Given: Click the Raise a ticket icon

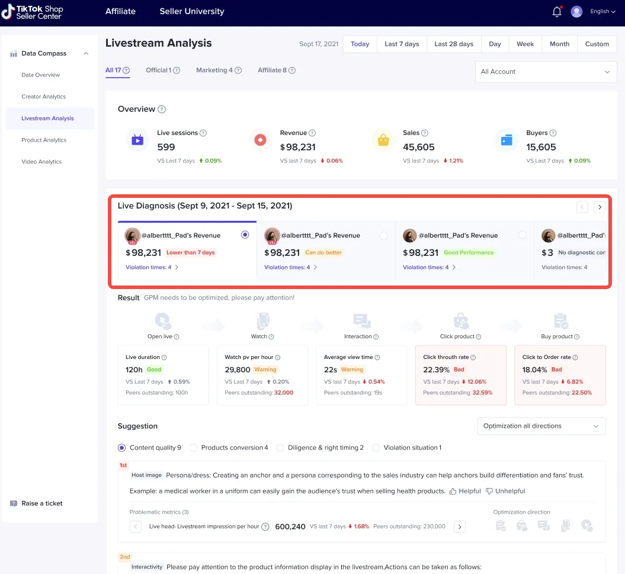Looking at the screenshot, I should (14, 504).
